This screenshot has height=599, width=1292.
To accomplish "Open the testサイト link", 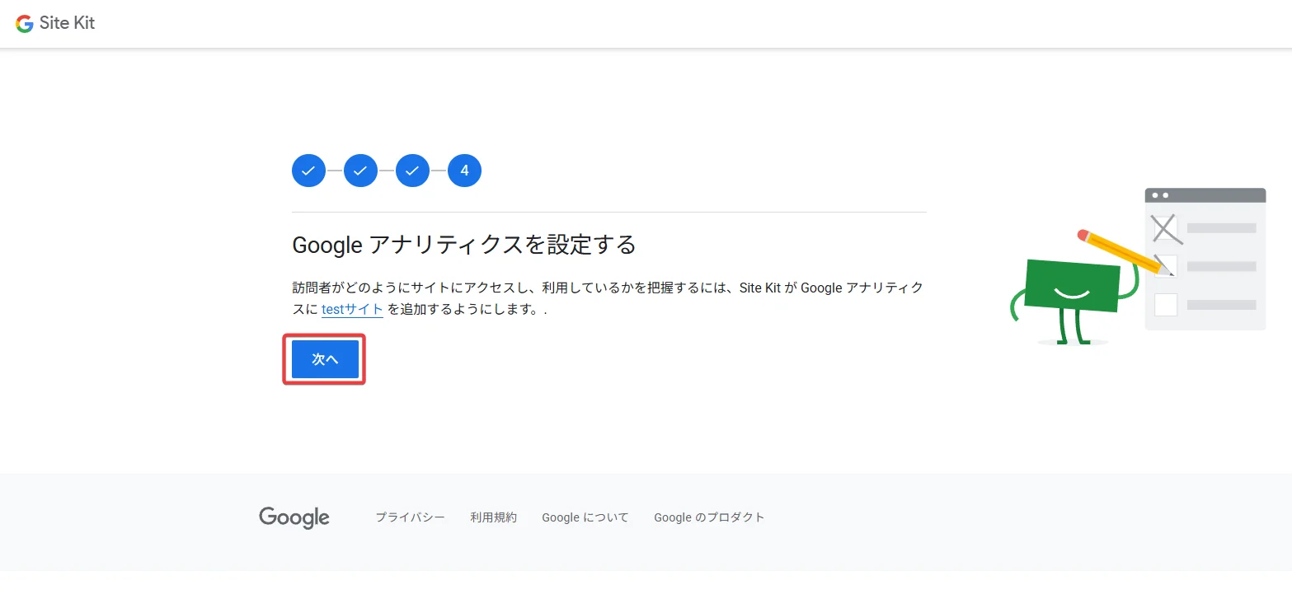I will [352, 309].
